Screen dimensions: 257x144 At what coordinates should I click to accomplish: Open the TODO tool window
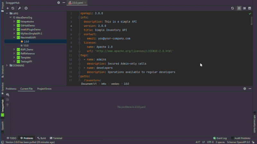point(11,138)
